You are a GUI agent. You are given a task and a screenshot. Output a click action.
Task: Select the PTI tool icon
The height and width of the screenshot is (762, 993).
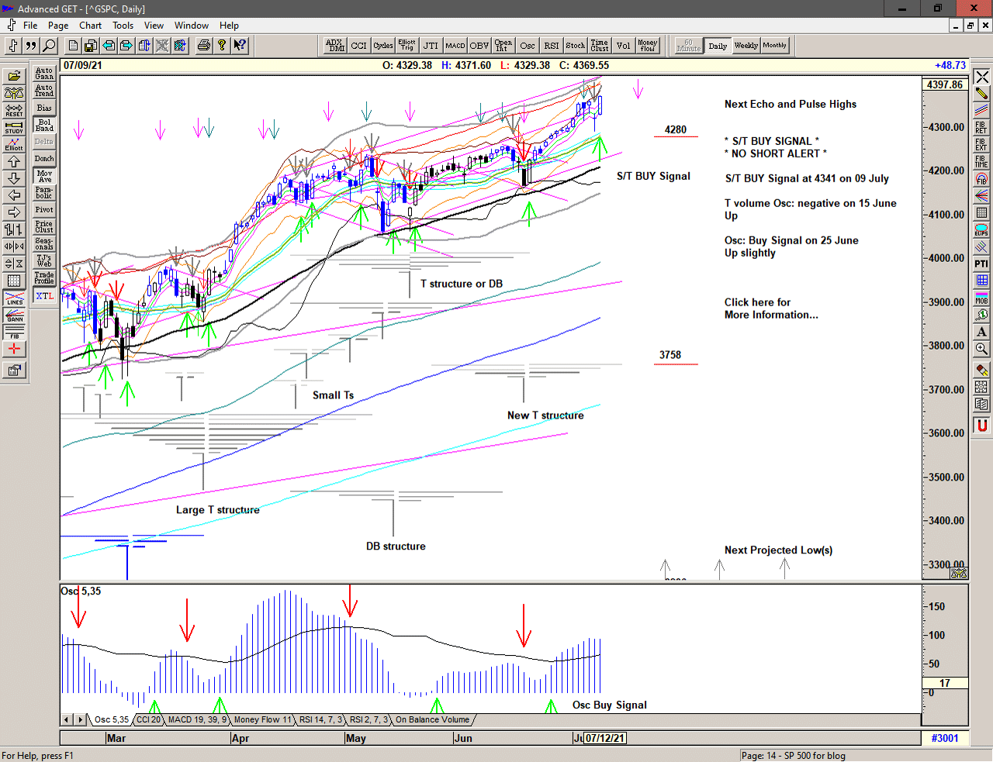tap(981, 264)
